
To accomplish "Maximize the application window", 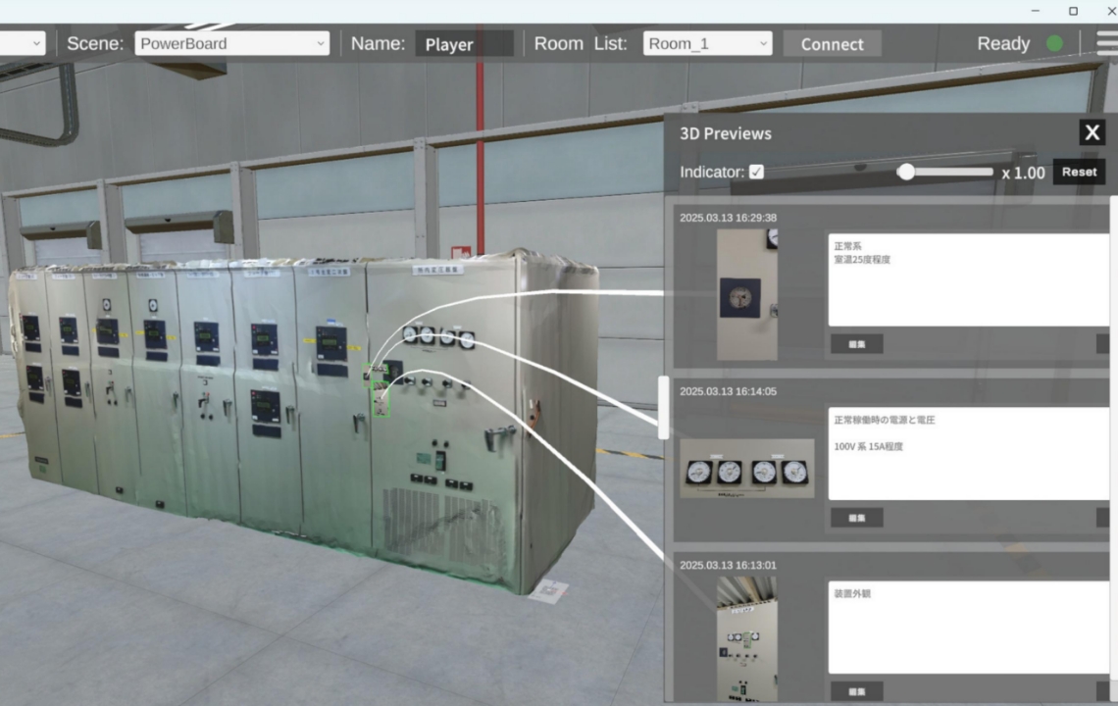I will click(x=1073, y=11).
